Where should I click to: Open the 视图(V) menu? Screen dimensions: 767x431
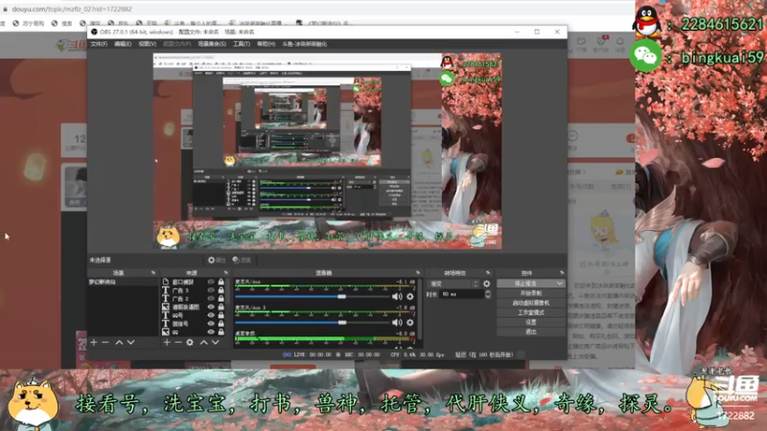point(148,44)
